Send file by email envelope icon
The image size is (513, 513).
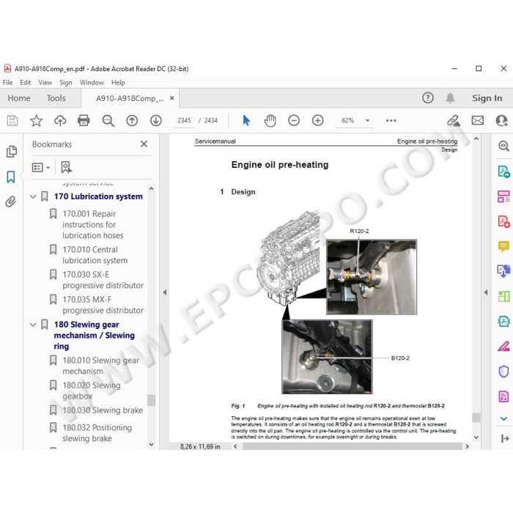pos(478,121)
